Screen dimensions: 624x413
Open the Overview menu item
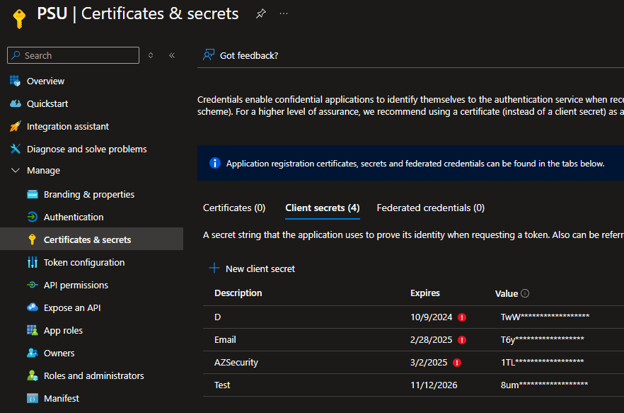(x=45, y=81)
